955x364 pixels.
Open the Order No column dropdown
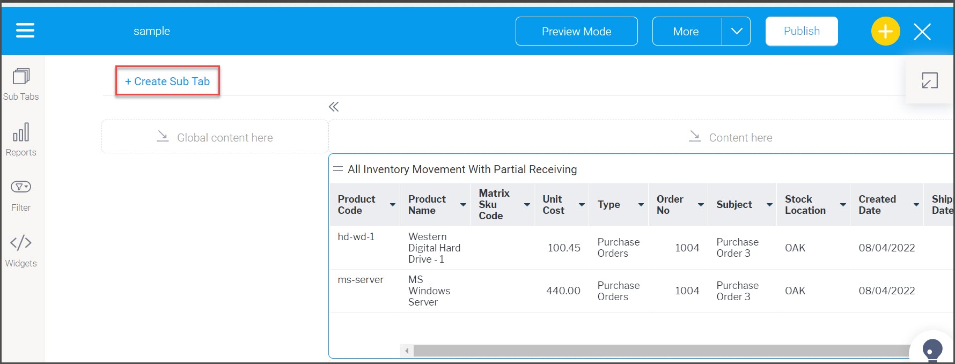701,205
